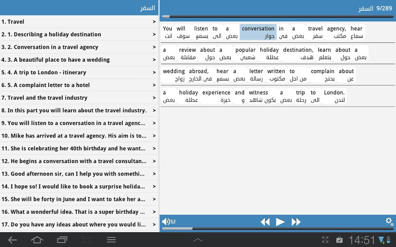Open the shopping bag notification icon
This screenshot has height=247, width=396.
[x=340, y=240]
